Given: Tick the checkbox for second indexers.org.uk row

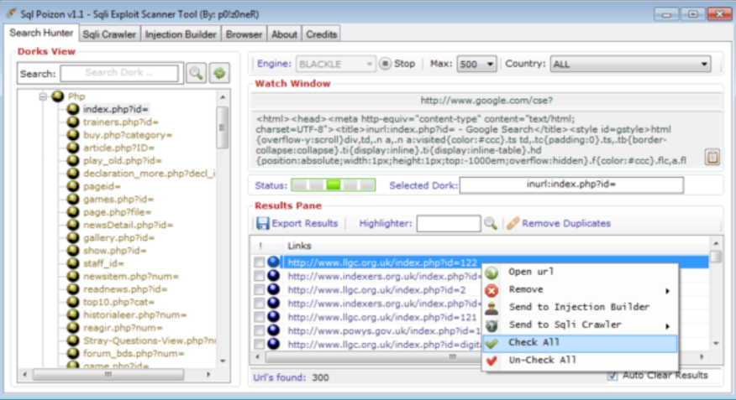Looking at the screenshot, I should pyautogui.click(x=259, y=303).
